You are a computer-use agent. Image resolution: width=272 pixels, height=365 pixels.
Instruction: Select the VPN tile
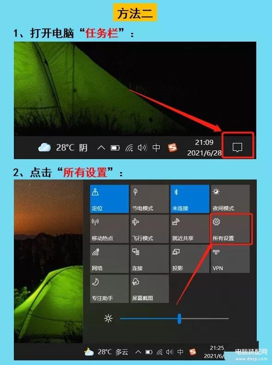230,259
